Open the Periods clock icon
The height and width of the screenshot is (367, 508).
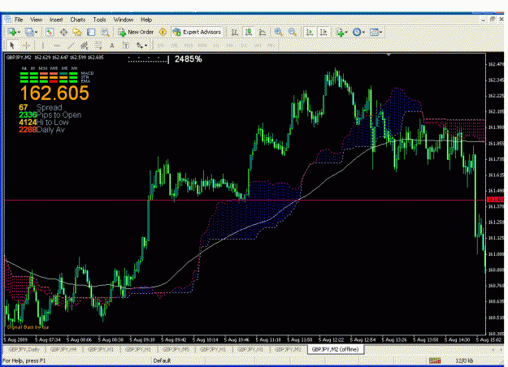(x=357, y=32)
